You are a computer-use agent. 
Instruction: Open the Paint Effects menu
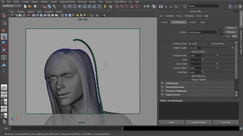[120, 2]
